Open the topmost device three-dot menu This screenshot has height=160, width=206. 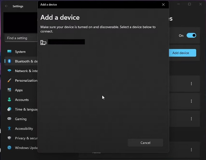[191, 84]
